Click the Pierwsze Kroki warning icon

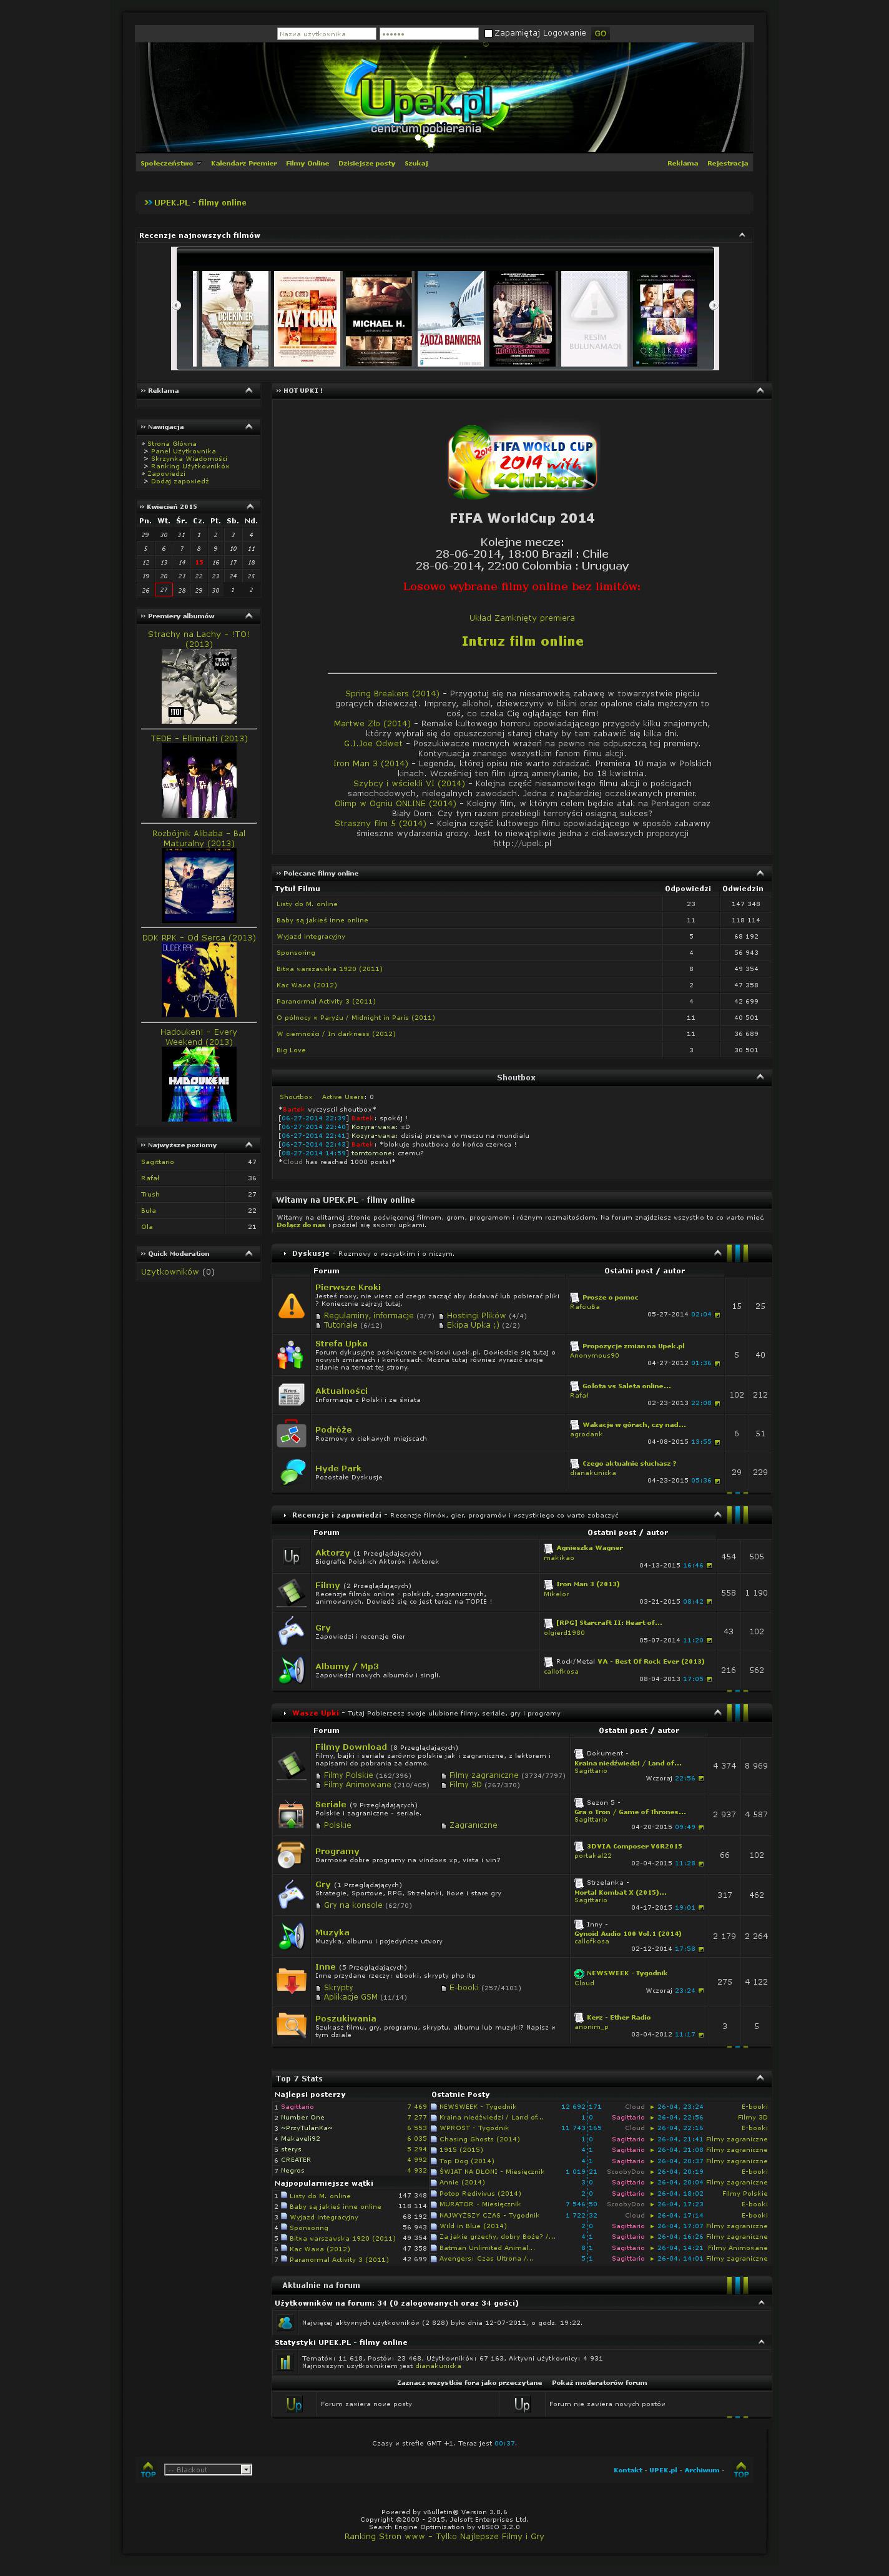[291, 1306]
